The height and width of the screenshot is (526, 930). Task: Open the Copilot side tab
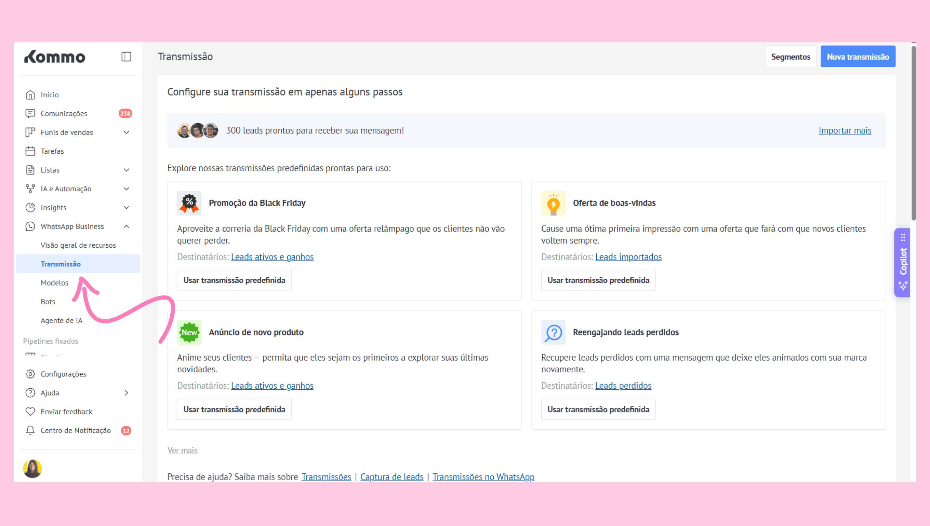[903, 263]
